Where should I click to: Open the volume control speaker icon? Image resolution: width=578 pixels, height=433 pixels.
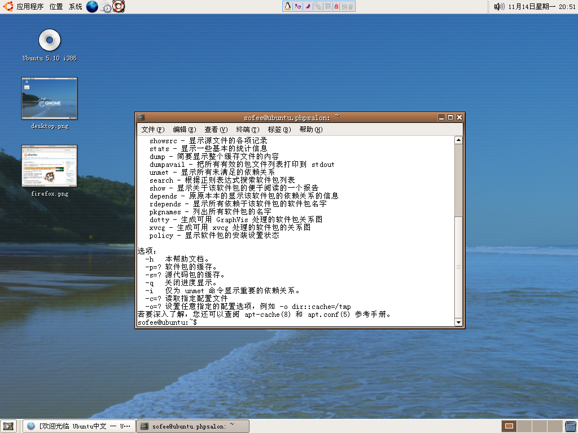[x=499, y=7]
